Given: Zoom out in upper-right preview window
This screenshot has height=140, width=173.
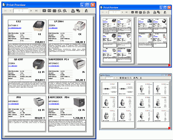Looking at the screenshot, I should point(144,12).
